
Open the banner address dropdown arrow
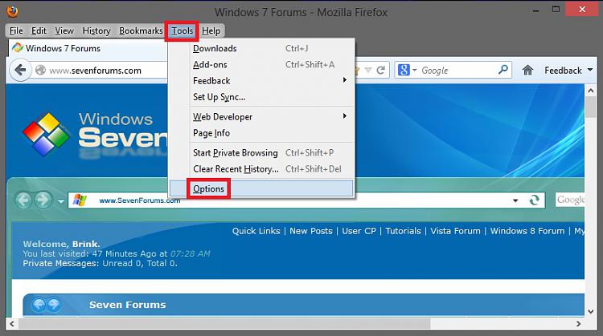click(515, 200)
